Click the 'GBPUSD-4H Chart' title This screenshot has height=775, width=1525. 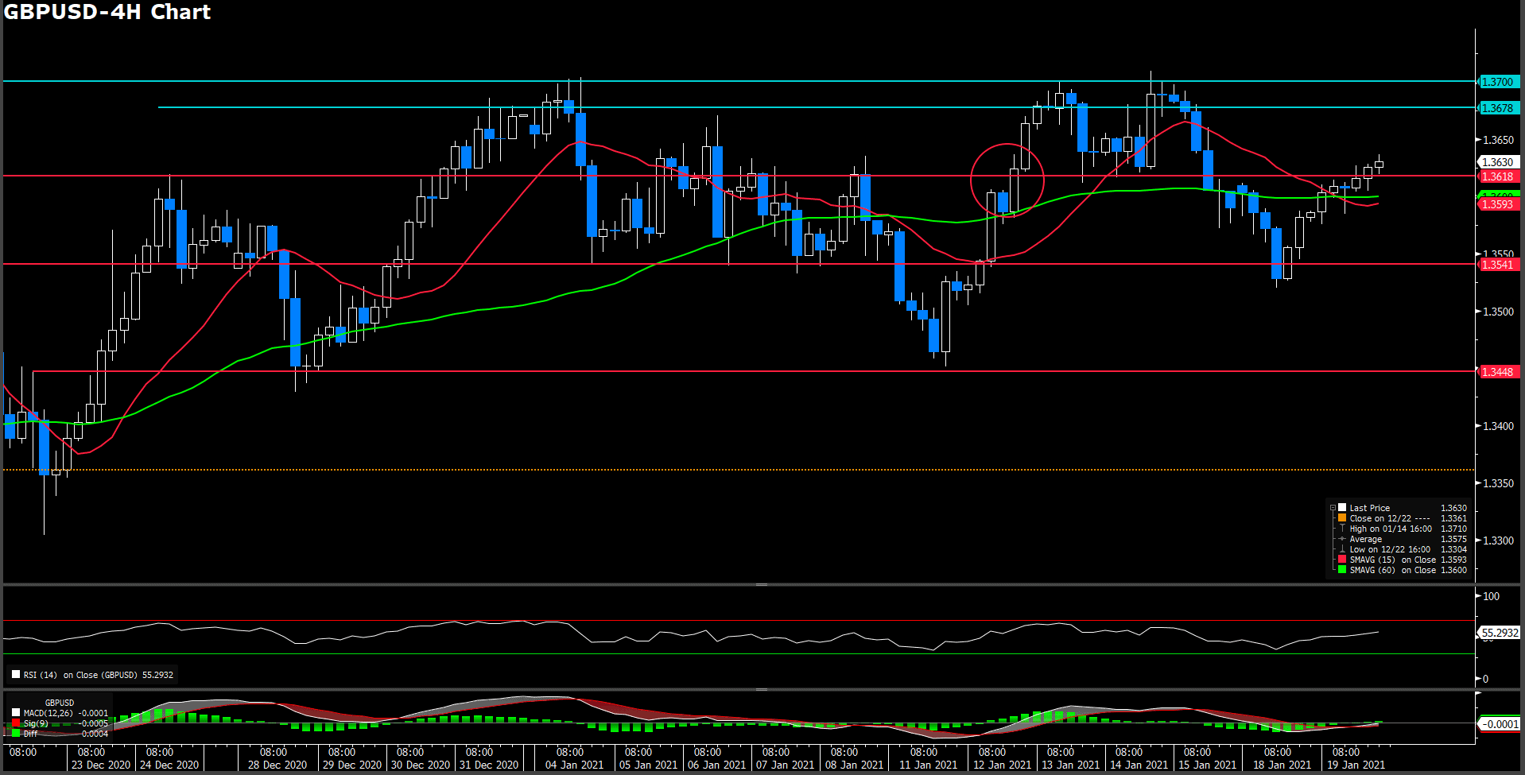coord(107,12)
